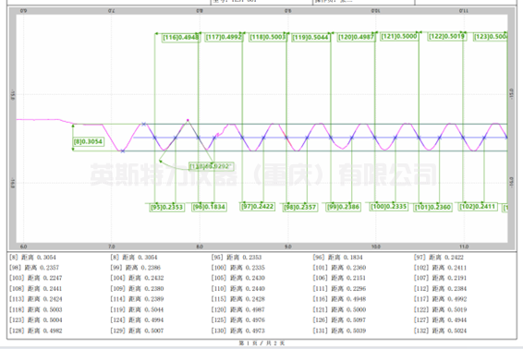Click the [102]0.2411 measurement label
This screenshot has width=523, height=349.
click(478, 206)
